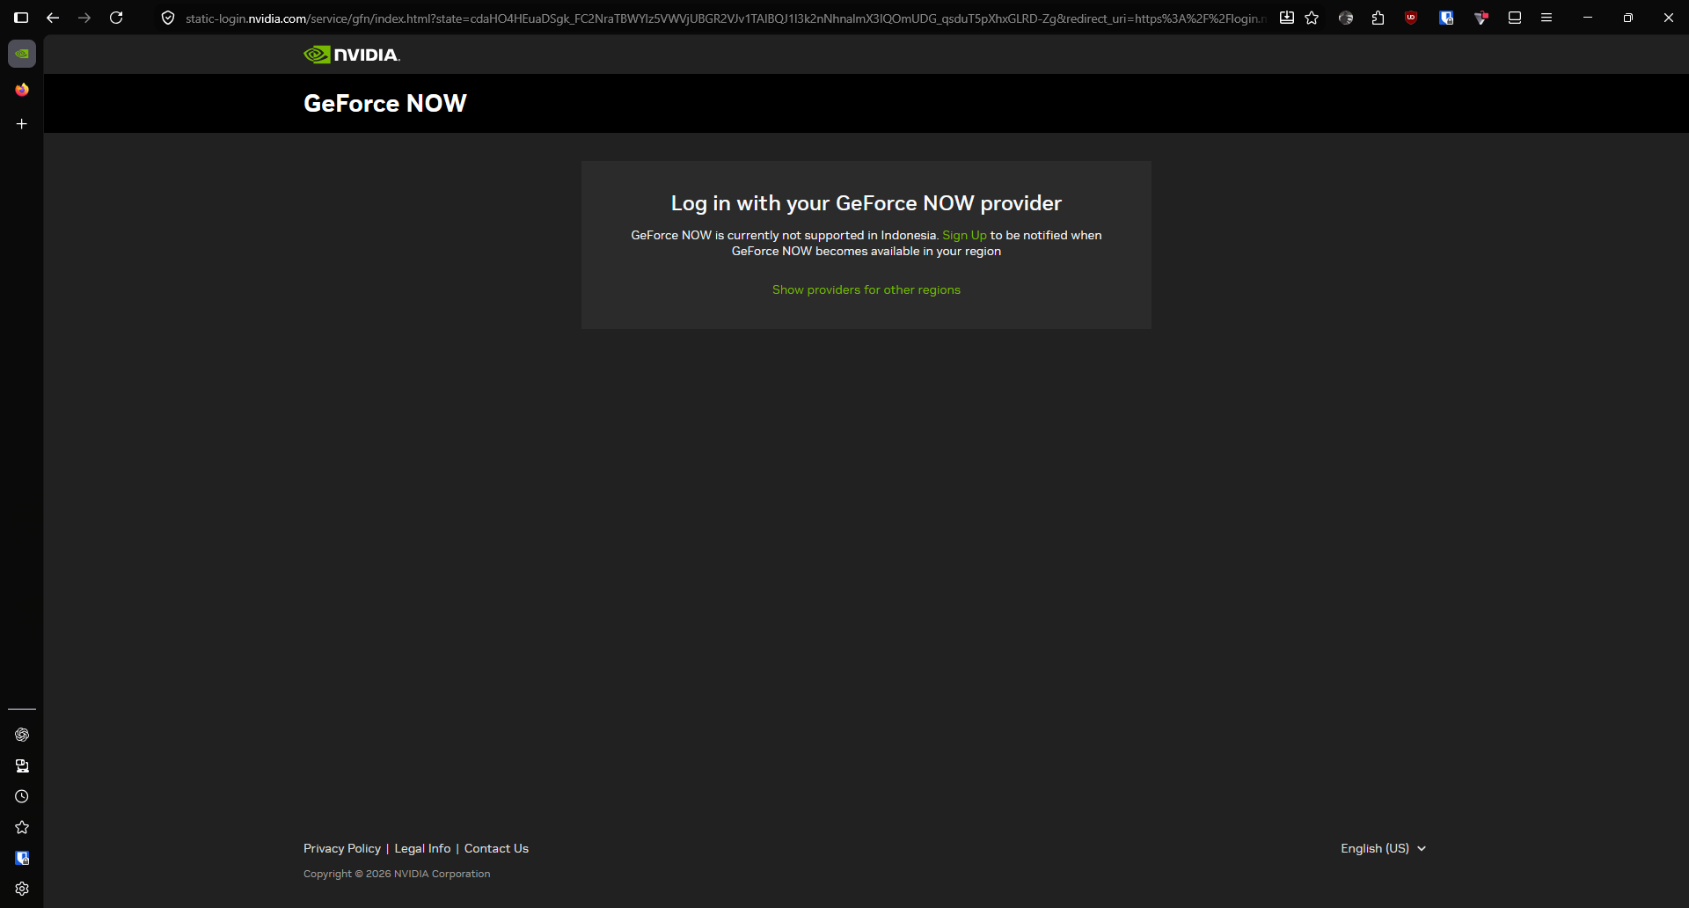Go forward to the next page
The height and width of the screenshot is (908, 1689).
coord(84,18)
